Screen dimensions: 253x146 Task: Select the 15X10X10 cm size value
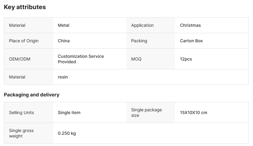(193, 113)
